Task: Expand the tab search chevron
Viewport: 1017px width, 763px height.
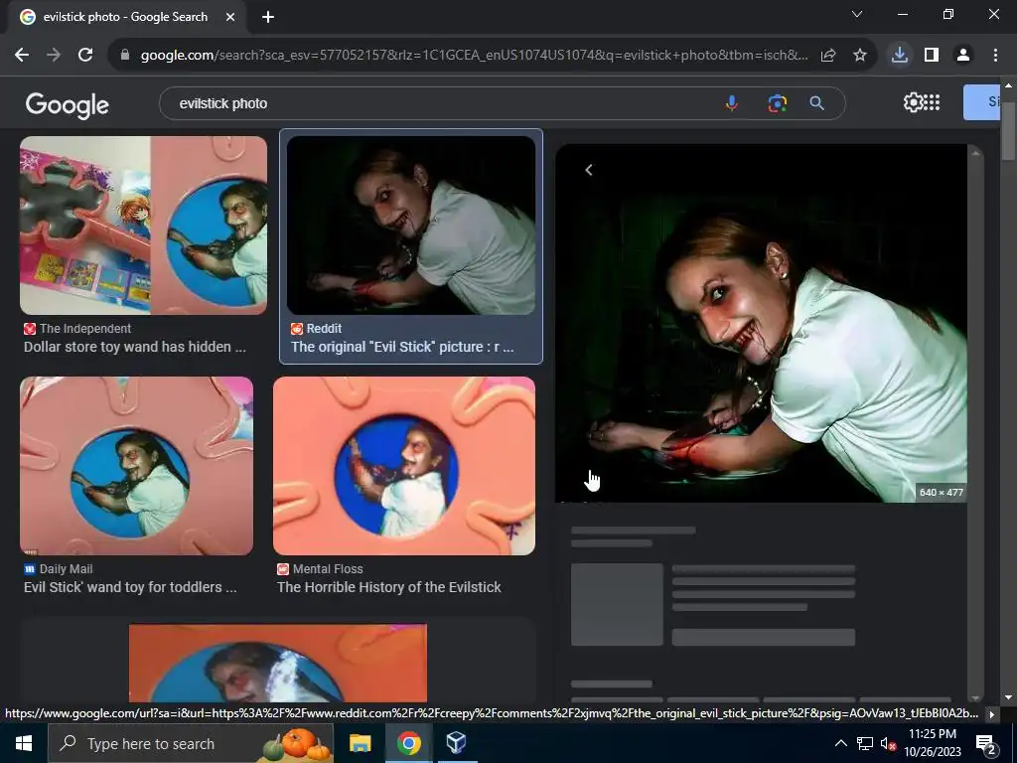Action: 857,14
